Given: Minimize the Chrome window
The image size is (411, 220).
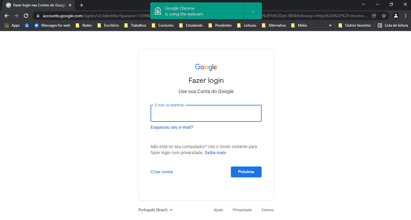Looking at the screenshot, I should (x=378, y=4).
